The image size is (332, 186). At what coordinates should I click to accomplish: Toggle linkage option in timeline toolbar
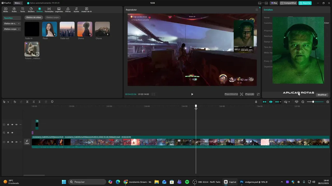(277, 102)
